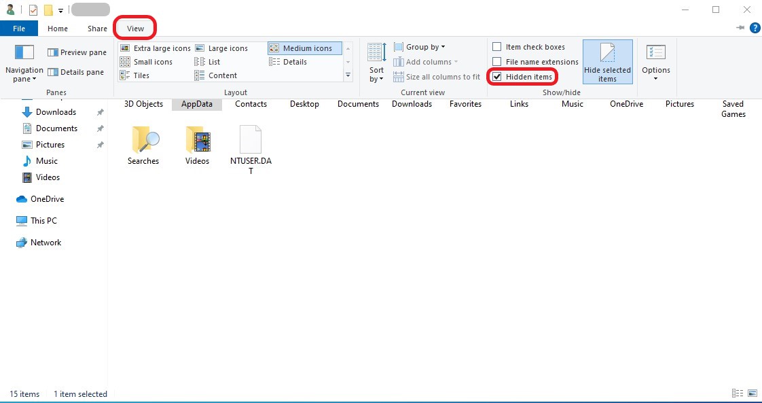Image resolution: width=762 pixels, height=403 pixels.
Task: Disable the Hidden items checkbox
Action: click(x=498, y=75)
